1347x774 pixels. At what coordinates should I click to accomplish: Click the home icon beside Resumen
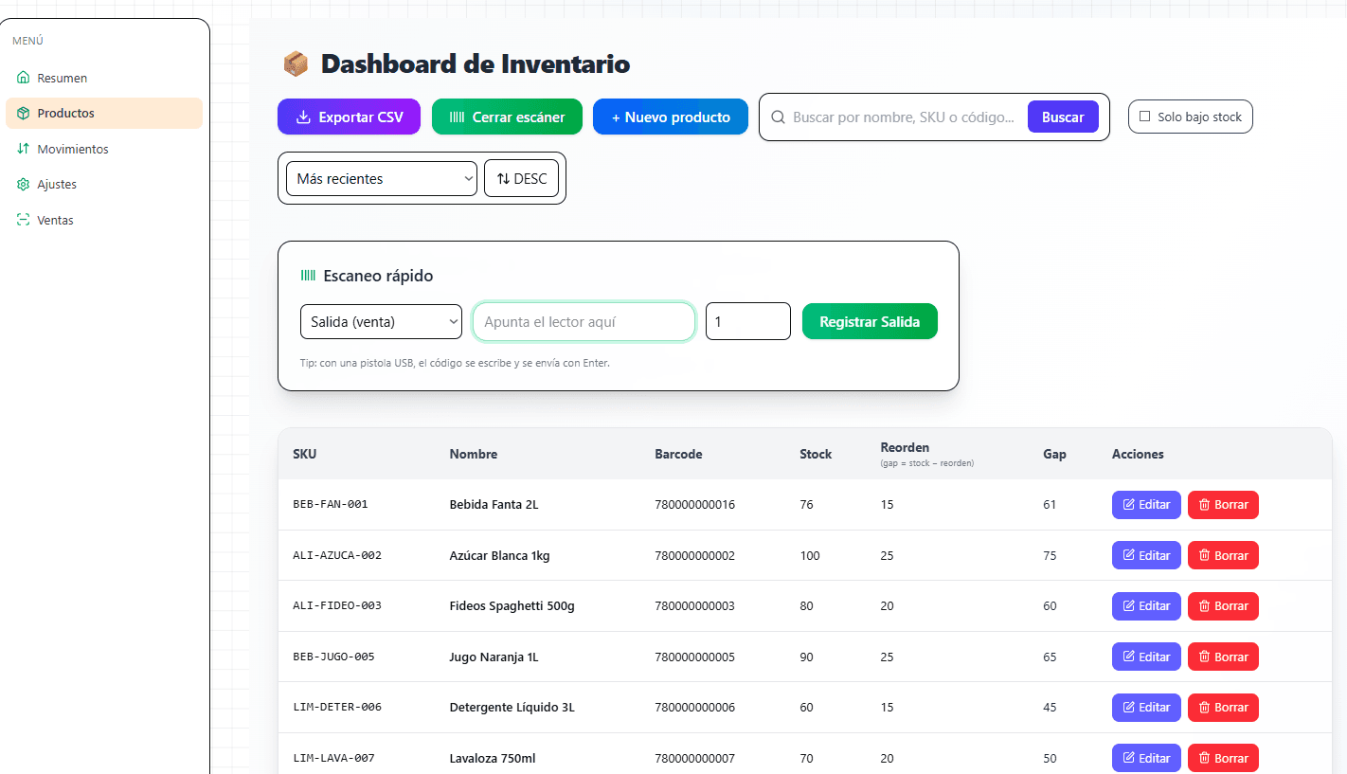(x=24, y=78)
